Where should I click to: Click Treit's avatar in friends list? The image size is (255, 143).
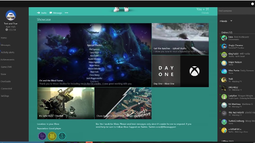pos(224,80)
